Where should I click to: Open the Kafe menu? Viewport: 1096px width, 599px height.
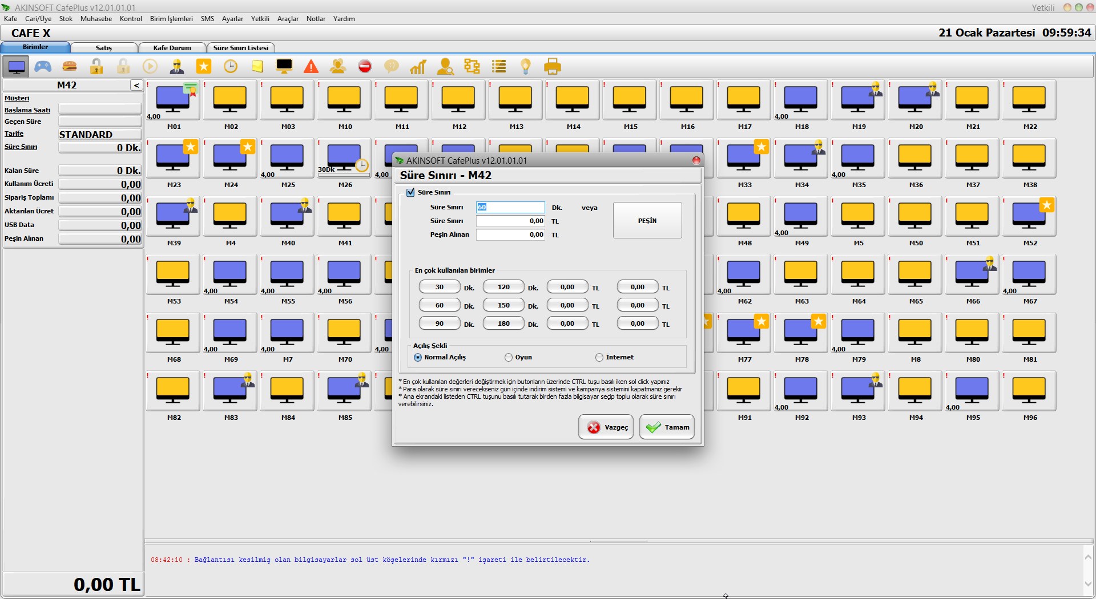point(11,19)
